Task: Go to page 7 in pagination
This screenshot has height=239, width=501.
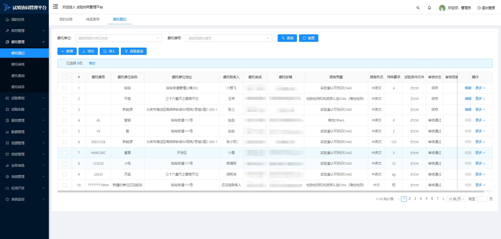Action: (438, 199)
